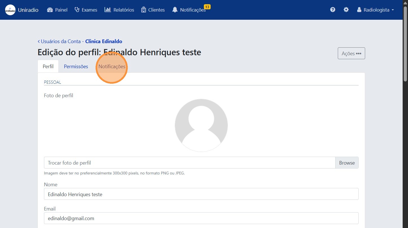The width and height of the screenshot is (408, 228).
Task: Open the Painel dashboard
Action: point(57,10)
